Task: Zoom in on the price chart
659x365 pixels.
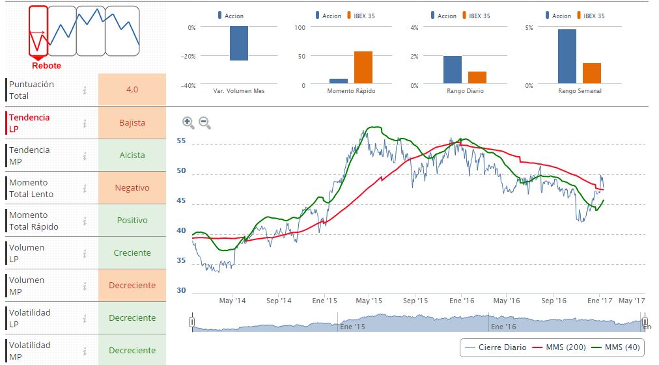Action: [x=188, y=122]
